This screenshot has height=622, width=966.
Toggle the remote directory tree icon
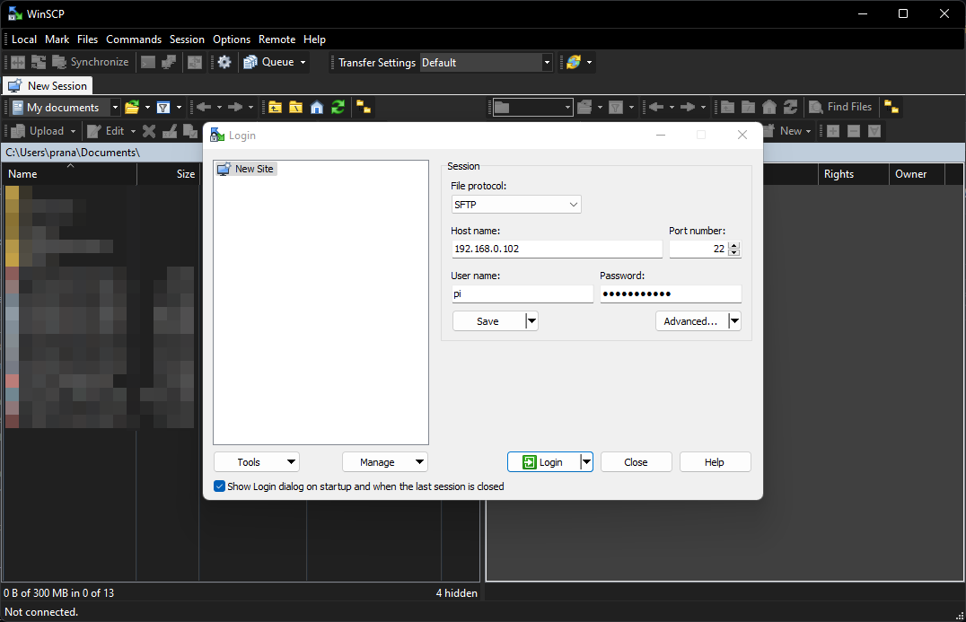tap(891, 107)
